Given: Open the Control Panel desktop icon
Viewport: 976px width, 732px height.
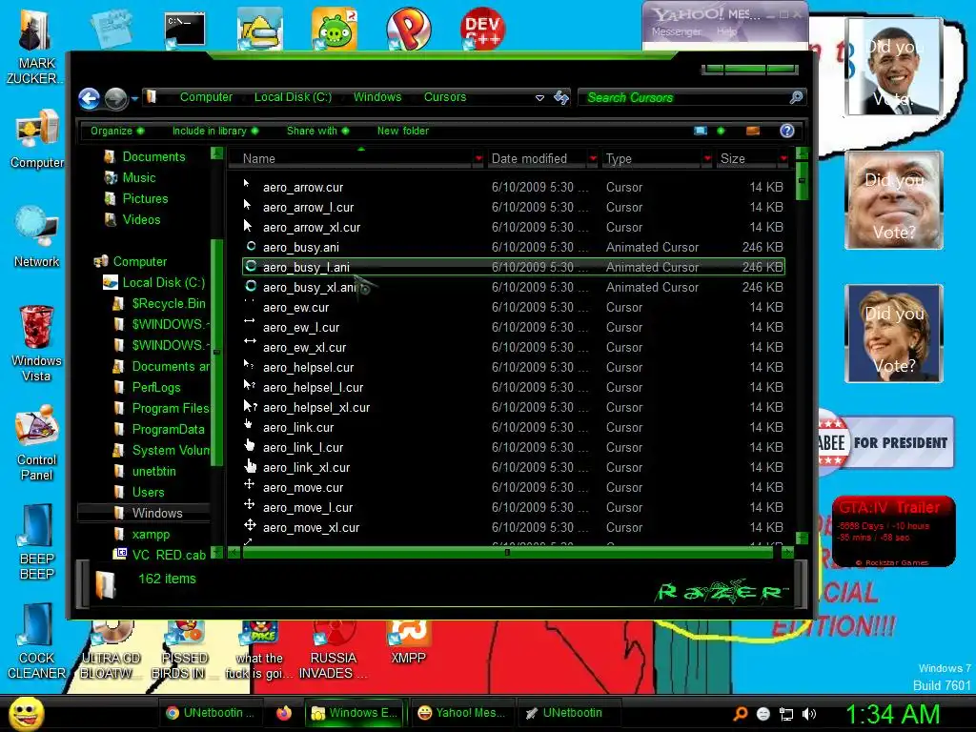Looking at the screenshot, I should (37, 442).
